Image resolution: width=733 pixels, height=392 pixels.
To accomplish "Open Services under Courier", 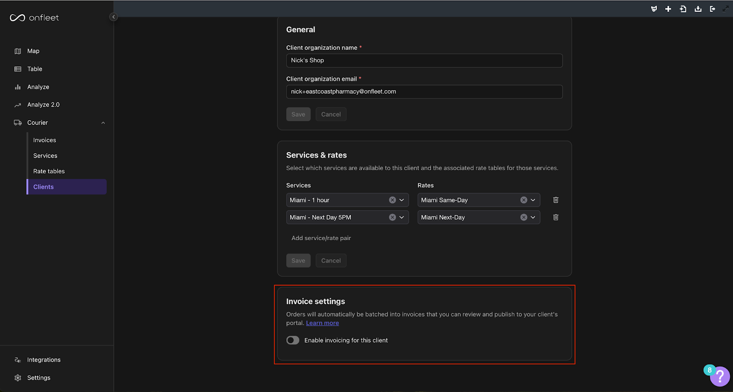I will (45, 156).
